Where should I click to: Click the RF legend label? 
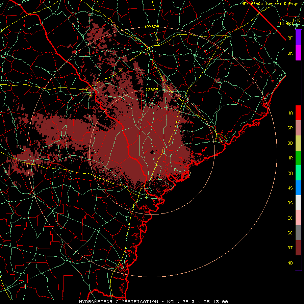click(290, 38)
